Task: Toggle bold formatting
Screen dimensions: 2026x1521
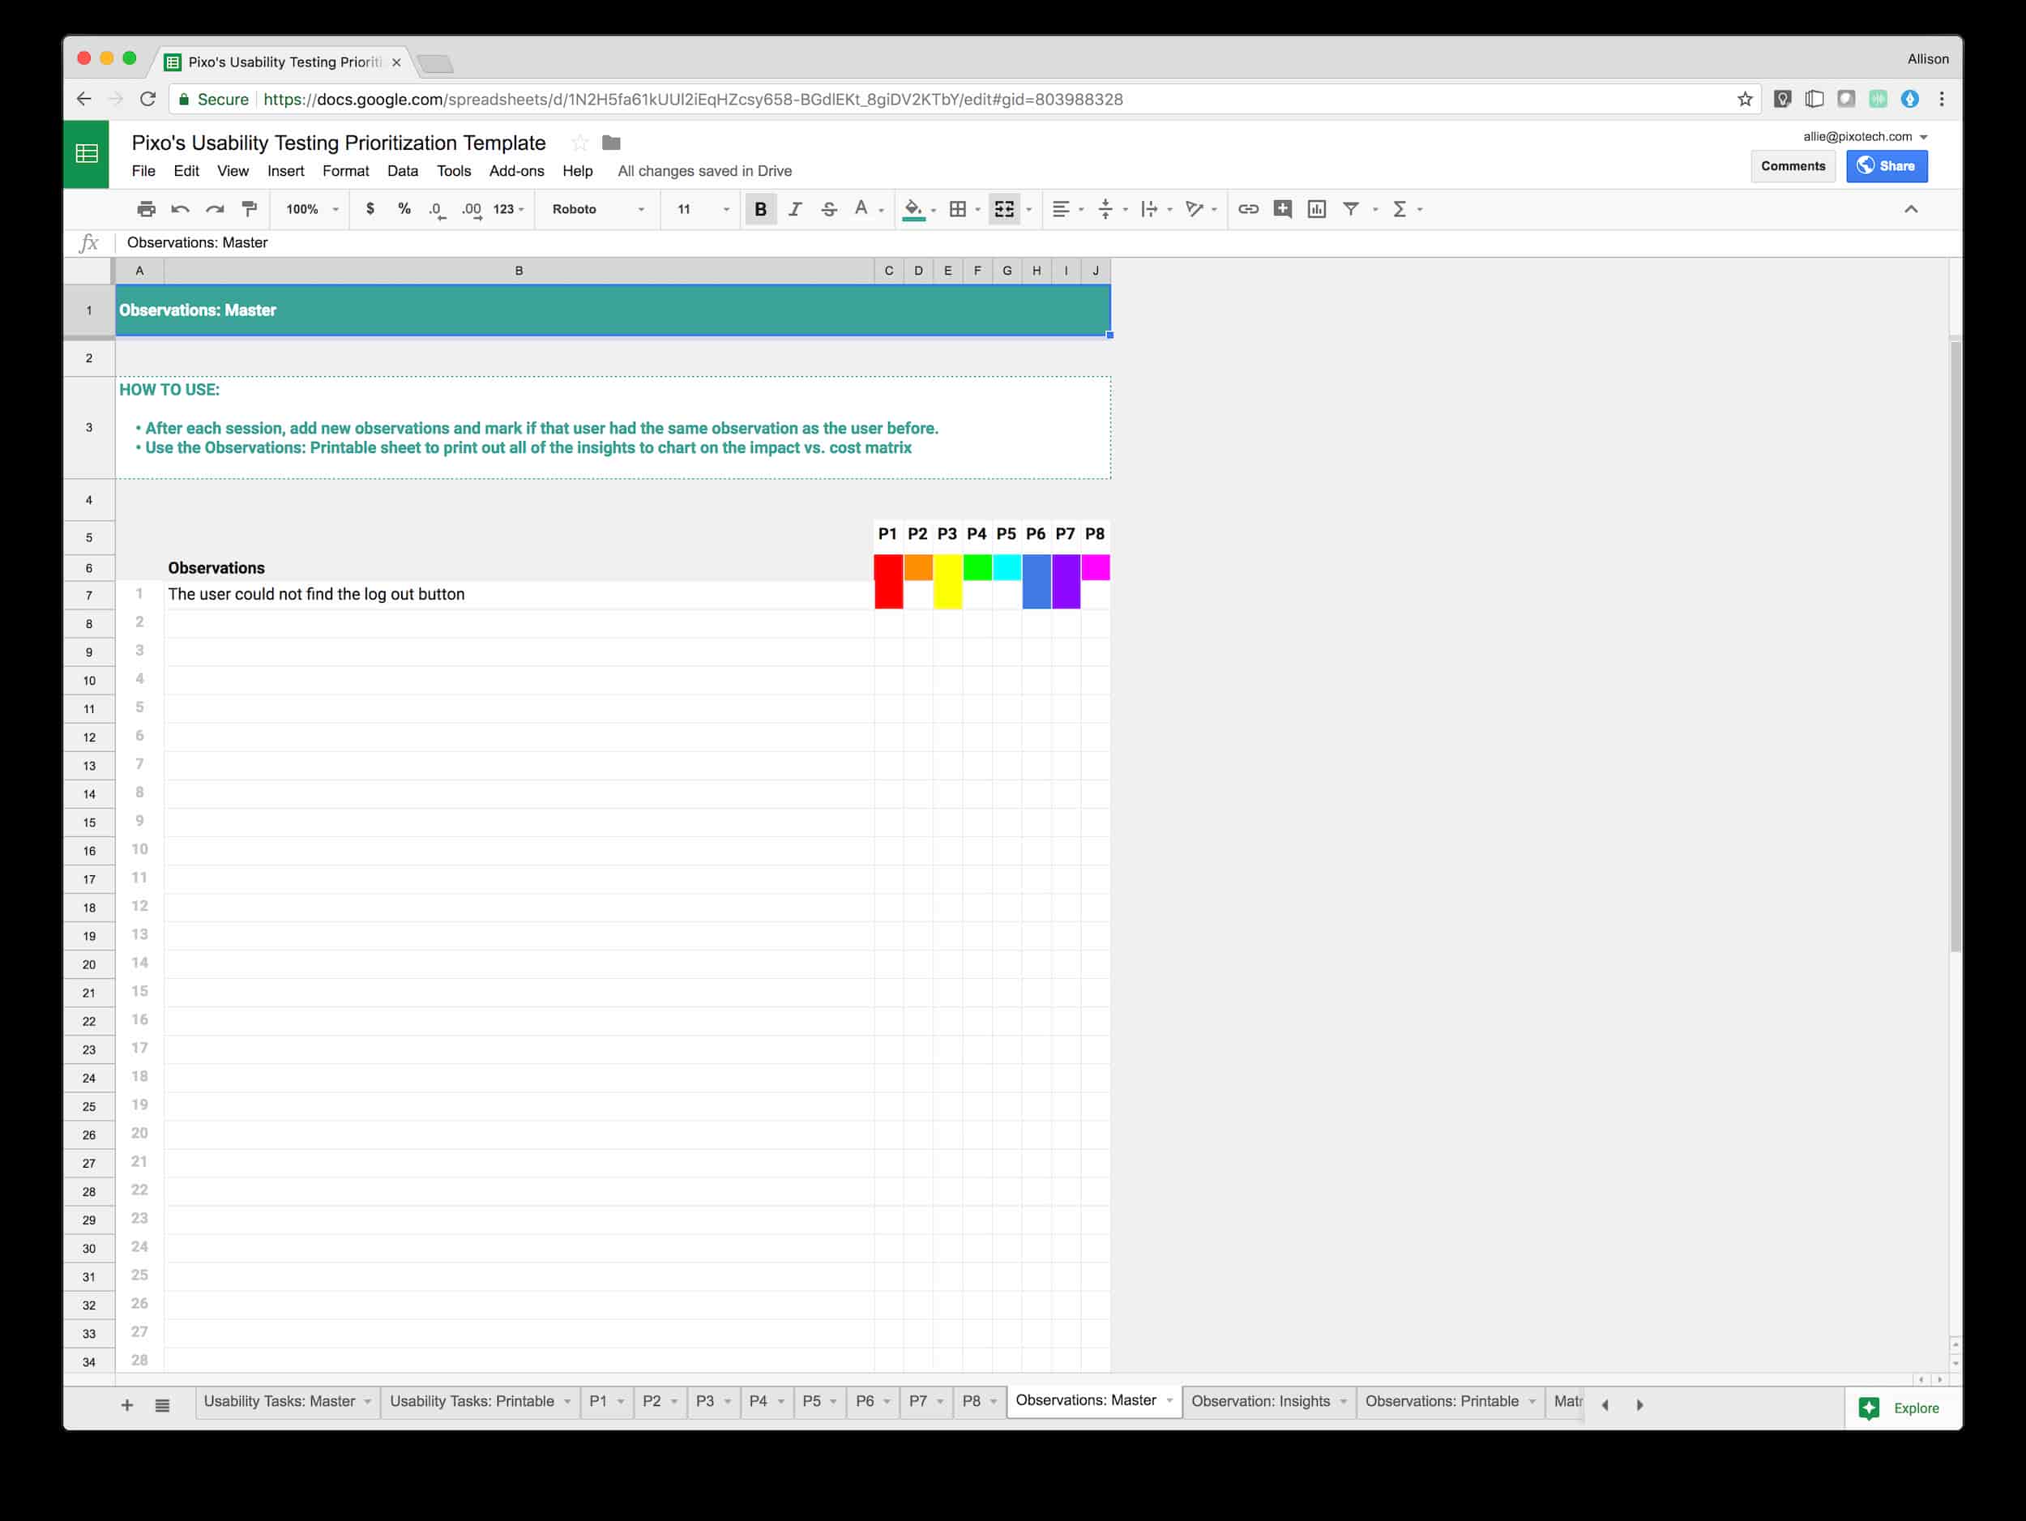Action: [x=760, y=209]
